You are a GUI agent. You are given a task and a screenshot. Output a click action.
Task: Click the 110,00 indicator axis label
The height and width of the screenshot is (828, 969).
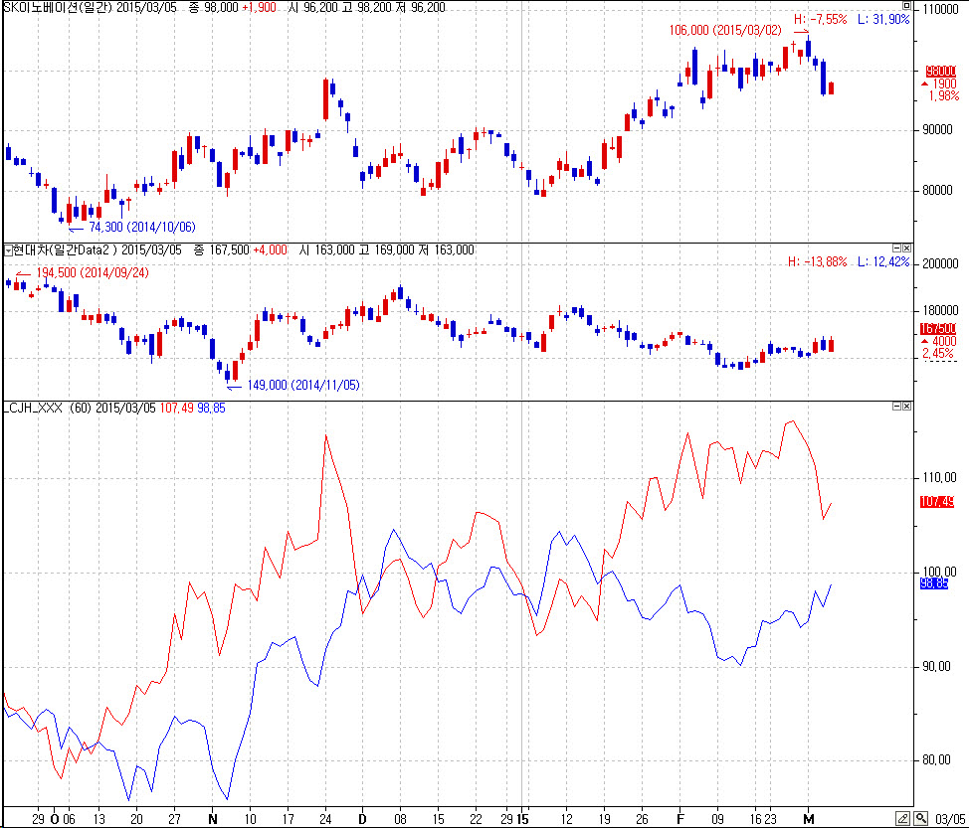pyautogui.click(x=939, y=478)
